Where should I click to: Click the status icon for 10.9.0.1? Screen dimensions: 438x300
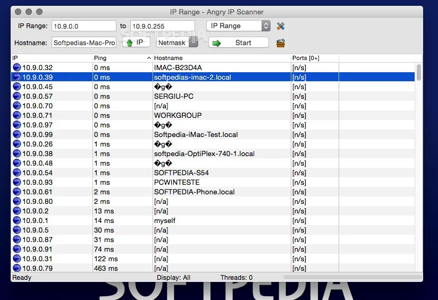17,220
